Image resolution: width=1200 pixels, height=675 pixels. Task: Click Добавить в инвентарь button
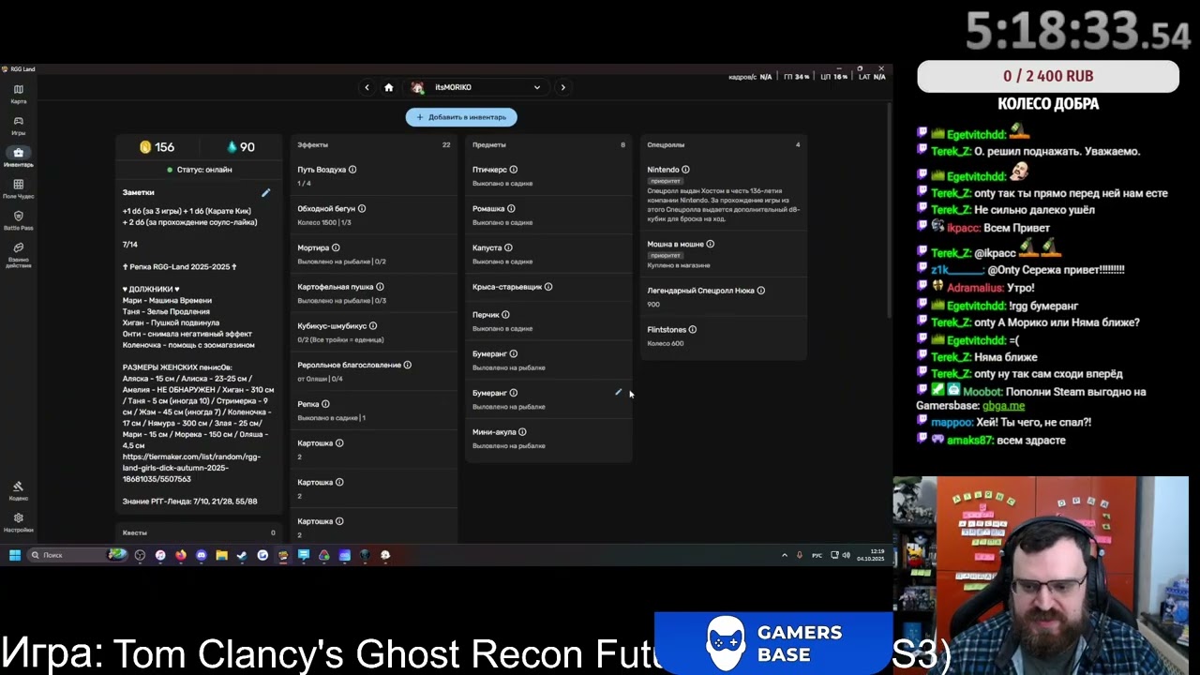461,117
